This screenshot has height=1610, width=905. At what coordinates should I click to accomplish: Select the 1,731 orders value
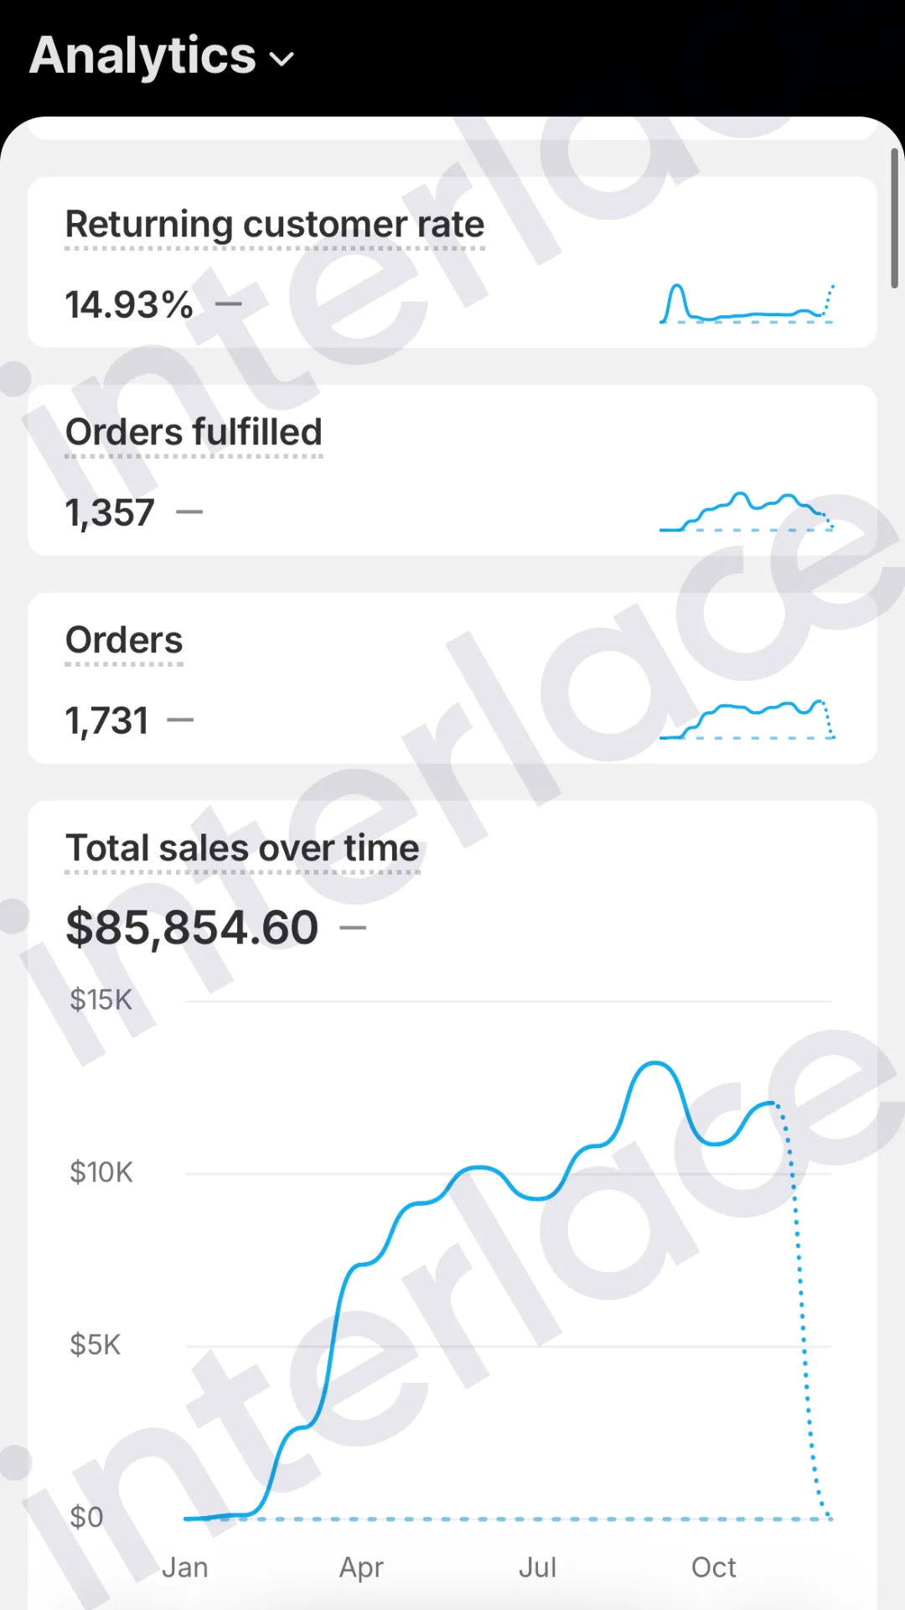pos(106,720)
